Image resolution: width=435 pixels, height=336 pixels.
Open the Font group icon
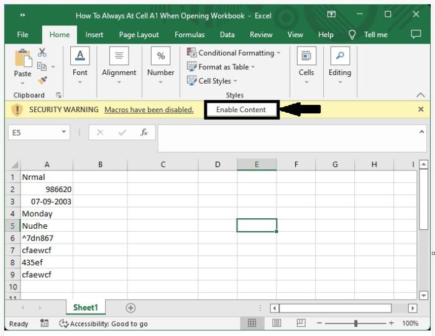(80, 56)
